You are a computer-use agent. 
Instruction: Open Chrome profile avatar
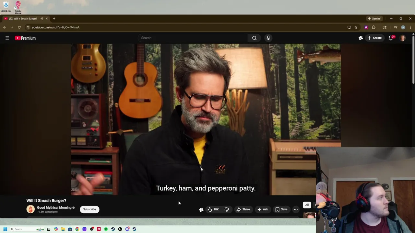coord(403,27)
